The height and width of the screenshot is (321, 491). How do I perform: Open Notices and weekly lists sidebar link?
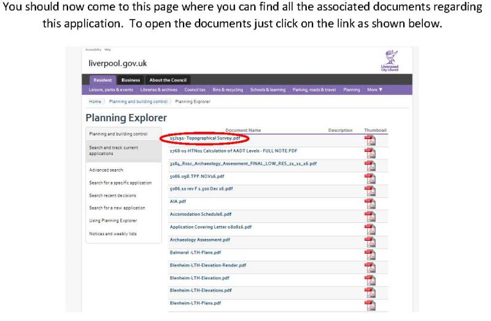113,234
